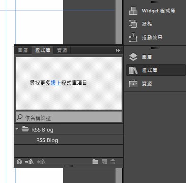This screenshot has width=186, height=183.
Task: Click the import library icon
Action: [x=29, y=162]
